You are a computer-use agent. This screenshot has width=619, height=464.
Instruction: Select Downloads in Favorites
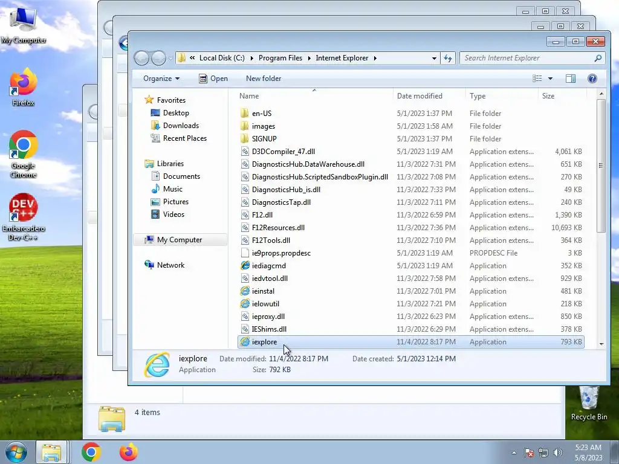175,126
